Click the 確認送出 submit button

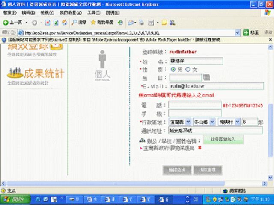[176, 170]
